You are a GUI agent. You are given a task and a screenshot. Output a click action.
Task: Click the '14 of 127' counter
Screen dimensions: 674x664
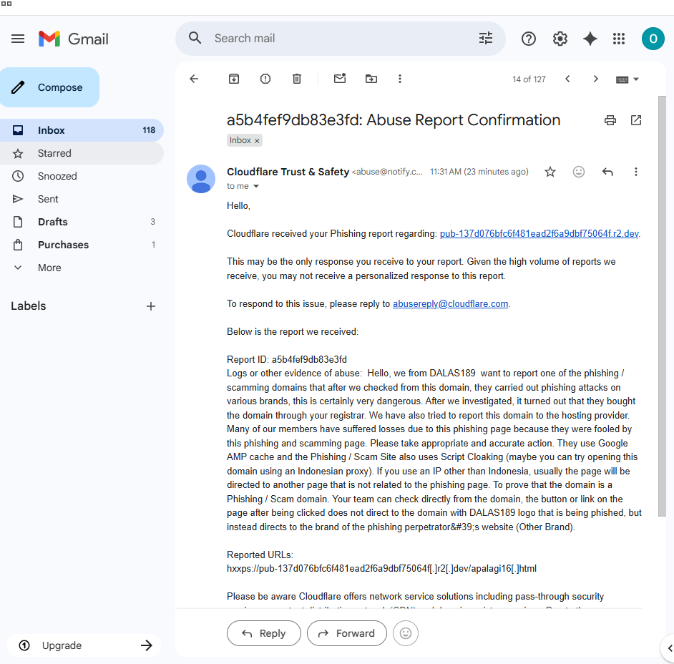point(529,79)
